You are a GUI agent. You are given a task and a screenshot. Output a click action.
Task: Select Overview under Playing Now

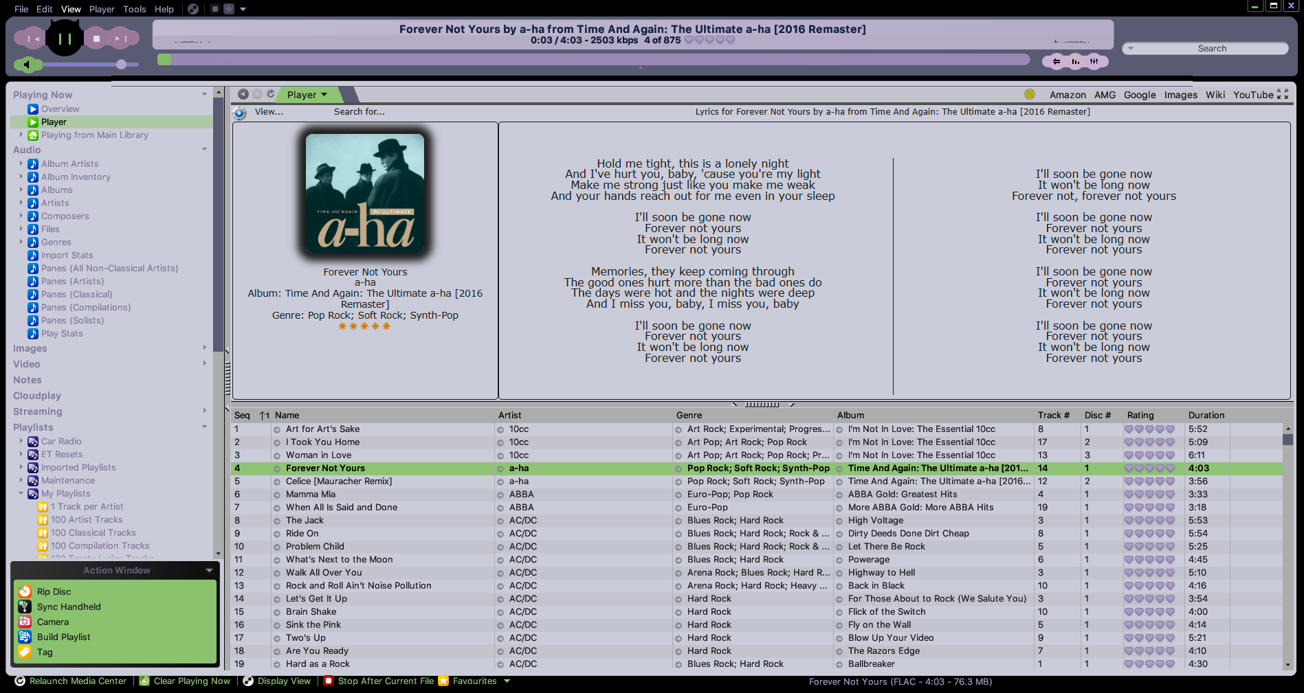click(x=60, y=109)
